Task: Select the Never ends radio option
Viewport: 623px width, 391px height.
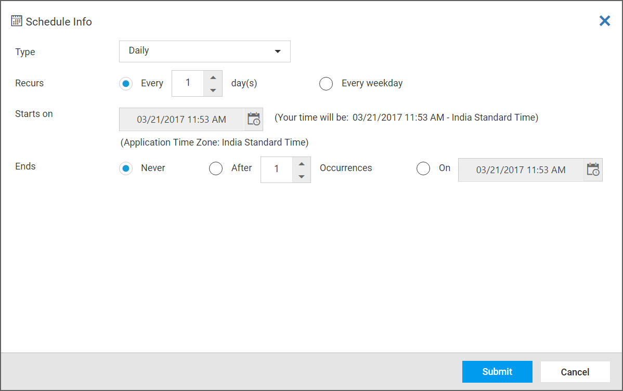Action: click(126, 168)
